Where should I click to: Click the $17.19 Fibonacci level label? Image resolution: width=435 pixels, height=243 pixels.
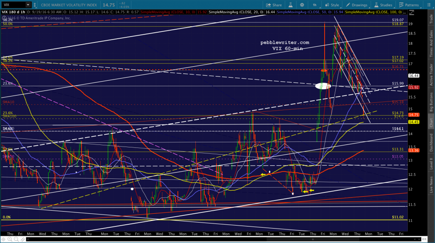398,57
